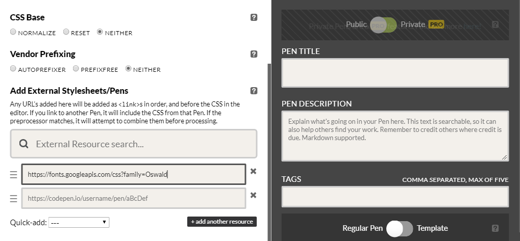Click into the Pen Title field

395,73
